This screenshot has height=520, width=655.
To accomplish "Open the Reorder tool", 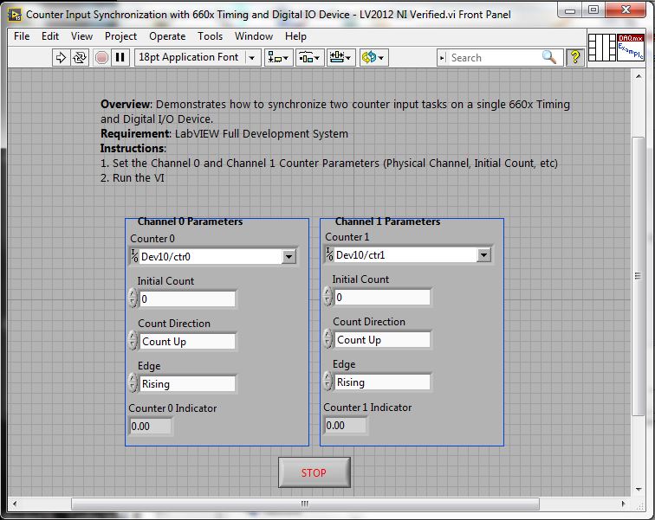I will [373, 57].
